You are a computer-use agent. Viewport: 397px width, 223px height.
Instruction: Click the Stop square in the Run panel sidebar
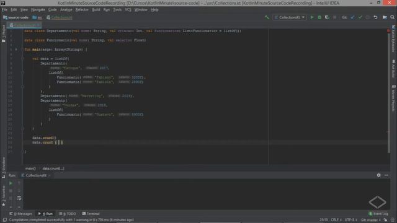[11, 191]
